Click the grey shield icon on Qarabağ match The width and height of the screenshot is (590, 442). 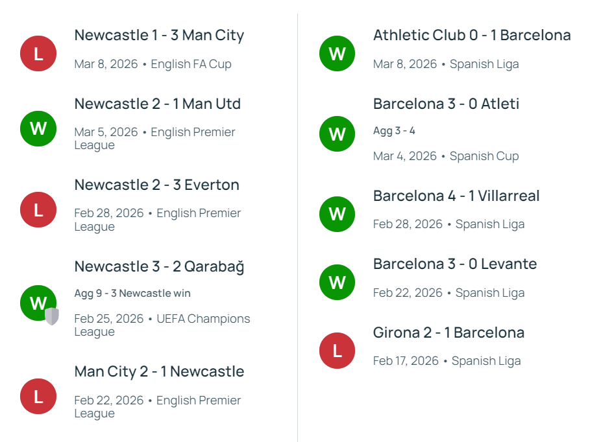coord(52,316)
